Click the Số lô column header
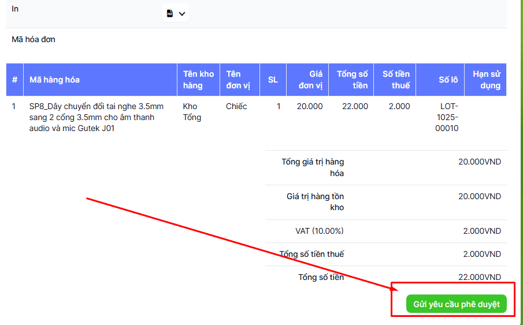The width and height of the screenshot is (523, 325). click(x=448, y=80)
